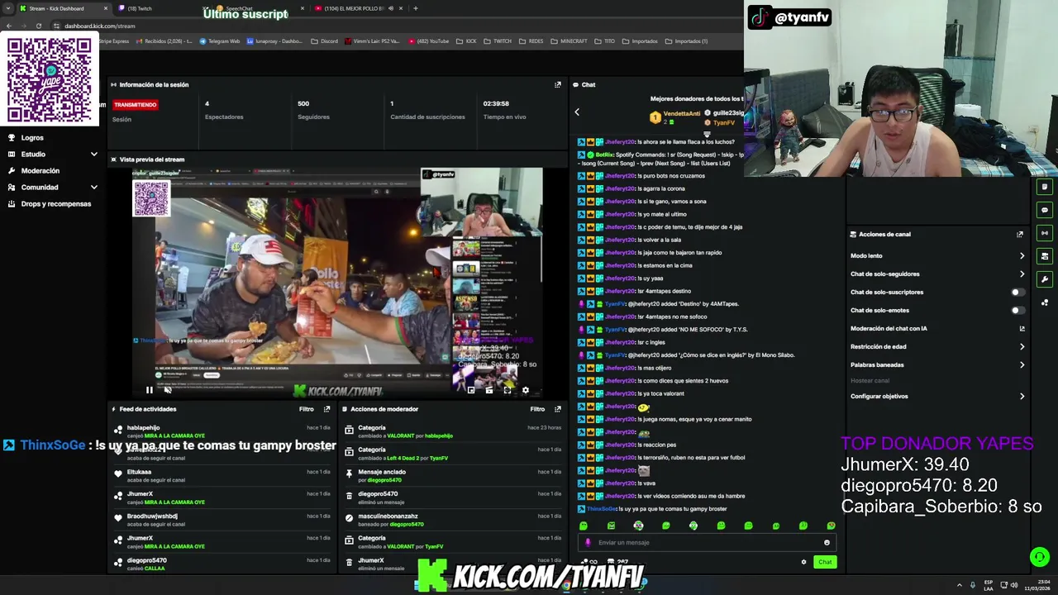Screen dimensions: 1058x595
Task: Click Jheferyt20 username in first chat message
Action: (x=620, y=142)
